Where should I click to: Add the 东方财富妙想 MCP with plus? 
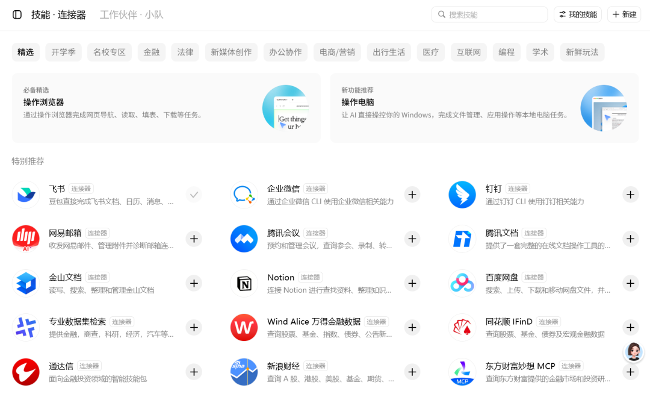(631, 372)
